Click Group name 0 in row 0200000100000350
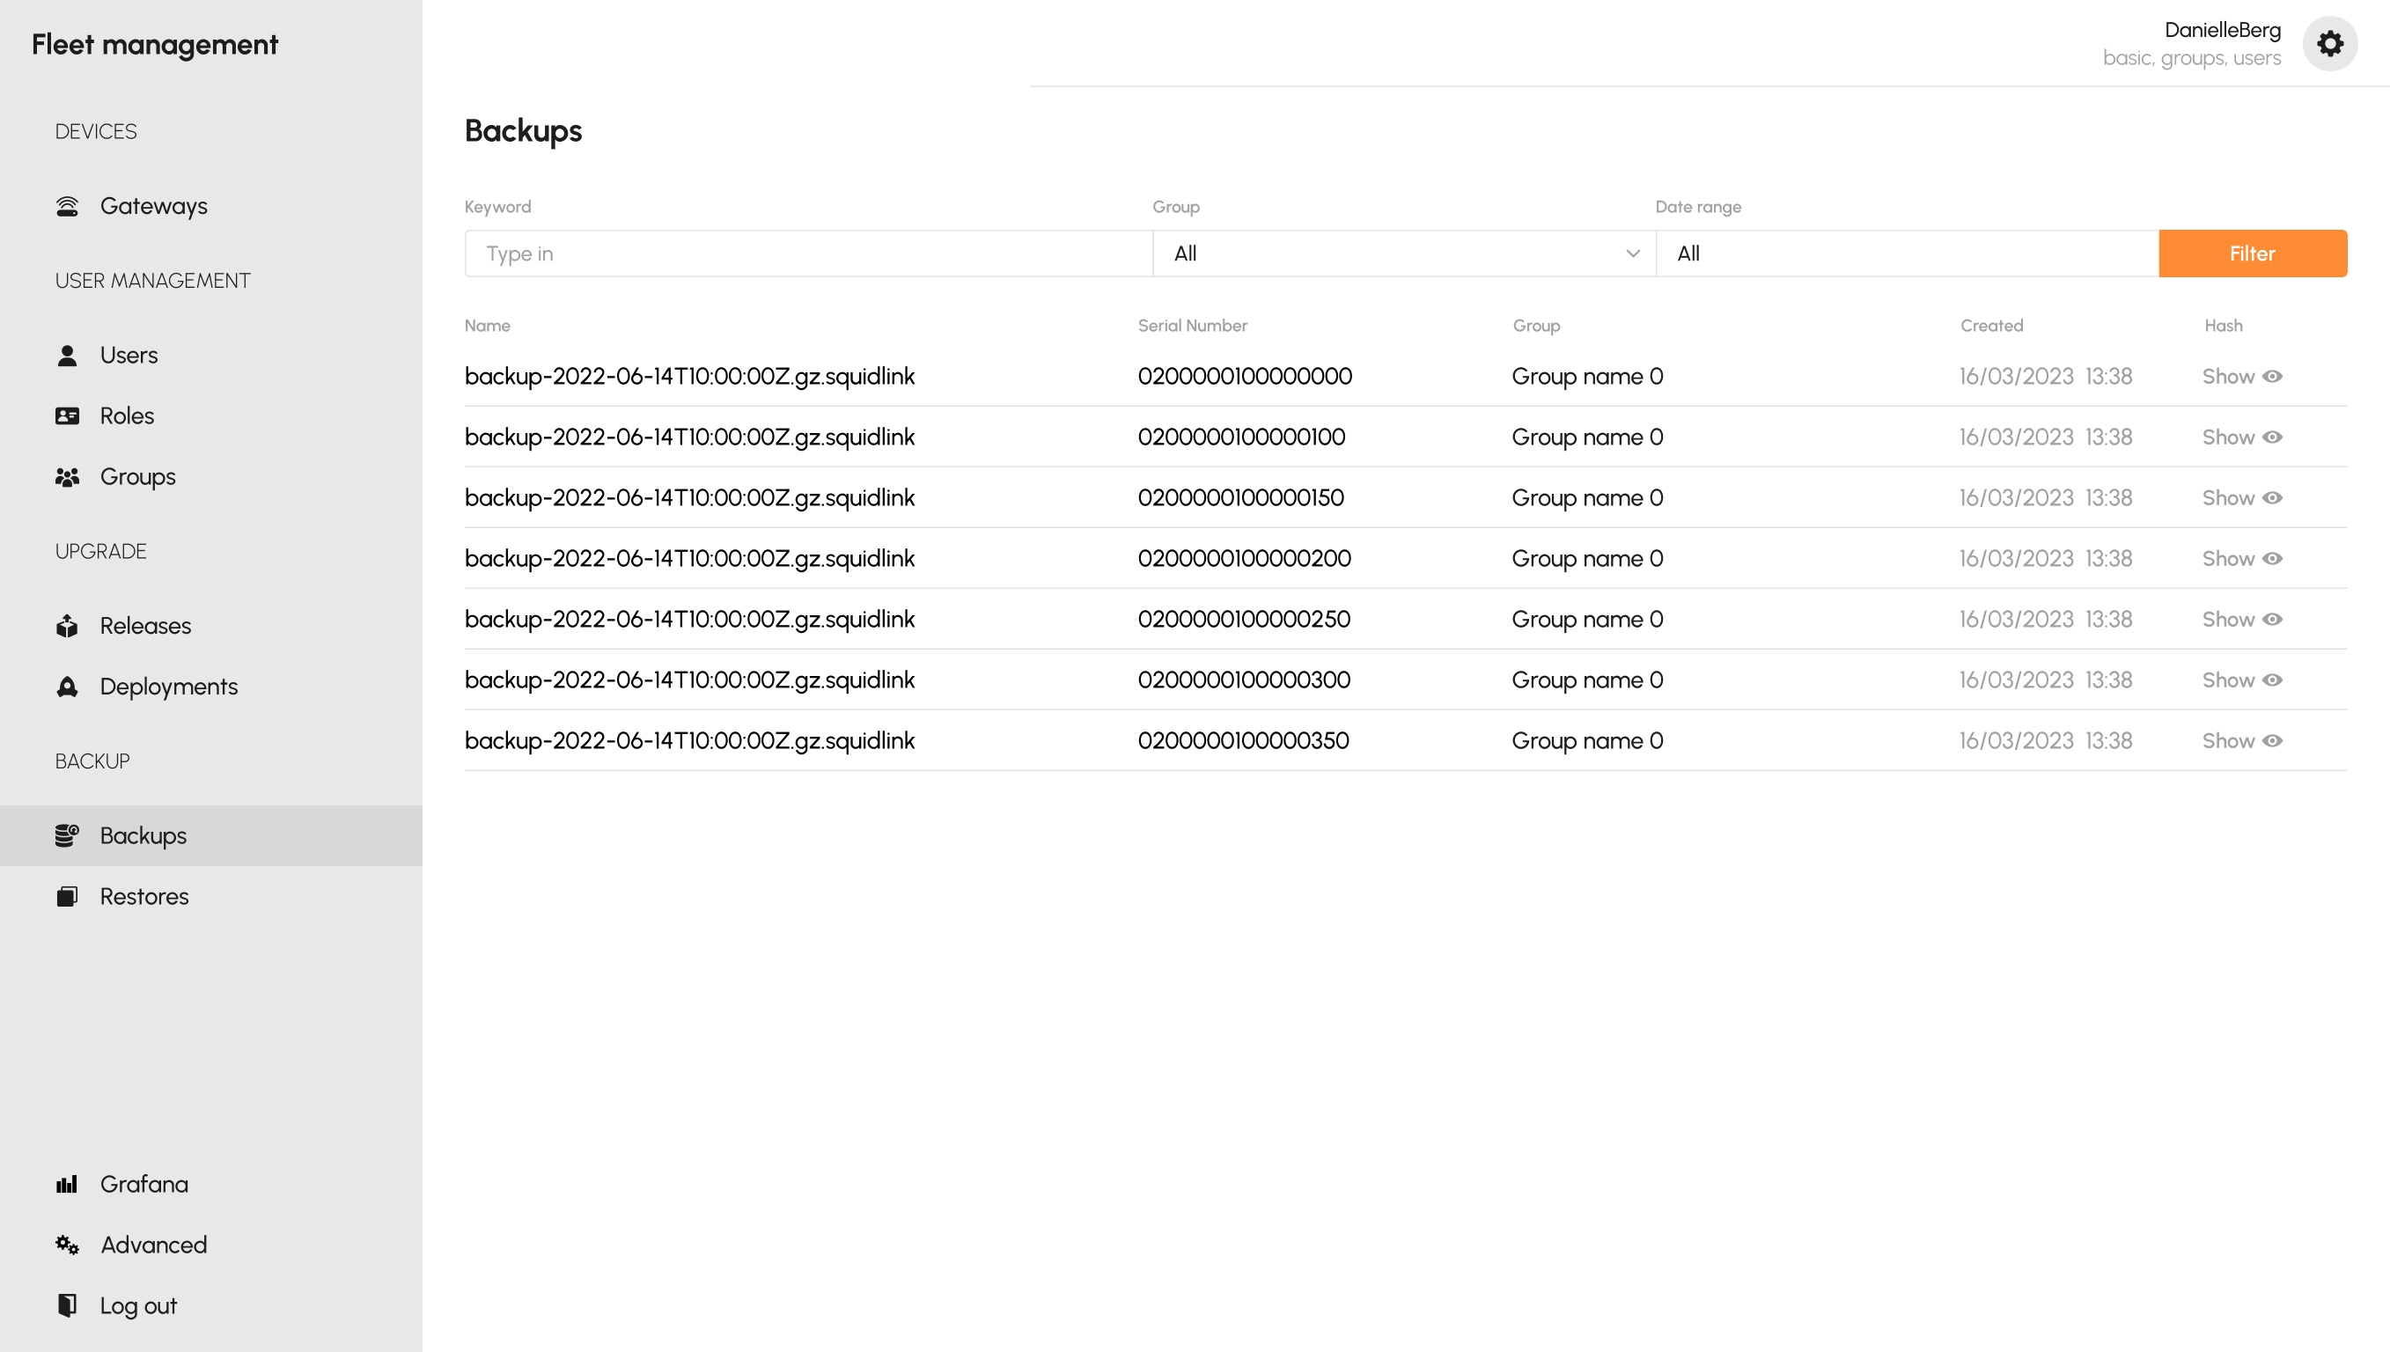The image size is (2390, 1352). click(x=1587, y=741)
